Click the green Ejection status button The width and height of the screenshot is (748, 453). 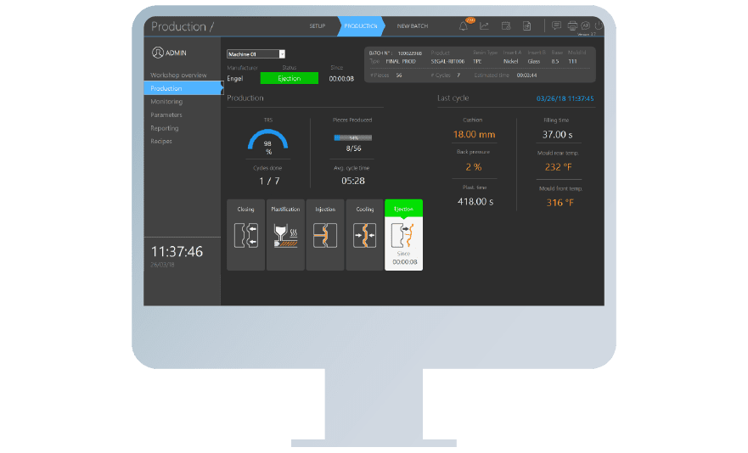289,78
